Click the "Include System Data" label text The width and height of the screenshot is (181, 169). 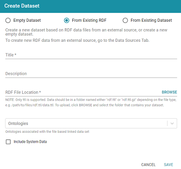tap(30, 142)
